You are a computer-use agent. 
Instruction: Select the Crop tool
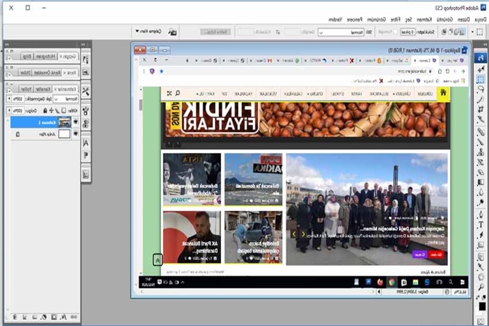pyautogui.click(x=481, y=110)
